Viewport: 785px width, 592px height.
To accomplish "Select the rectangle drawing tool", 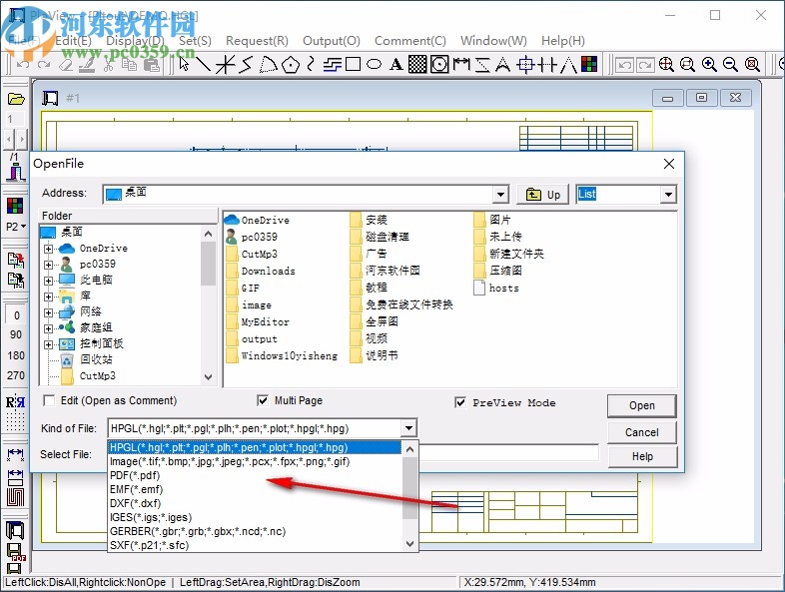I will [353, 64].
